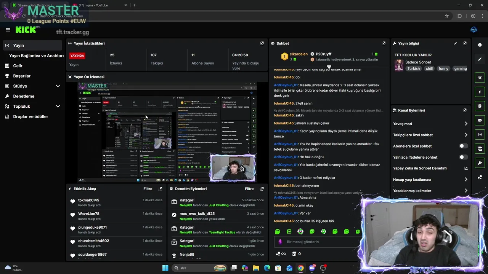This screenshot has width=488, height=274.
Task: Click the funny tag chip
Action: tap(443, 68)
